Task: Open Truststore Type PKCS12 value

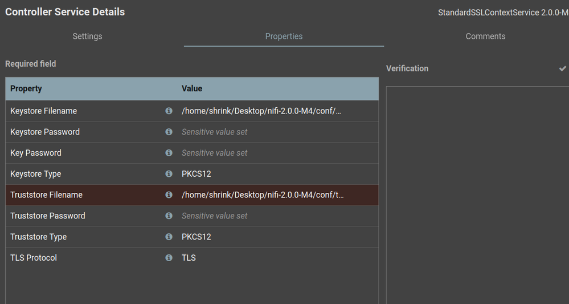Action: click(x=197, y=237)
